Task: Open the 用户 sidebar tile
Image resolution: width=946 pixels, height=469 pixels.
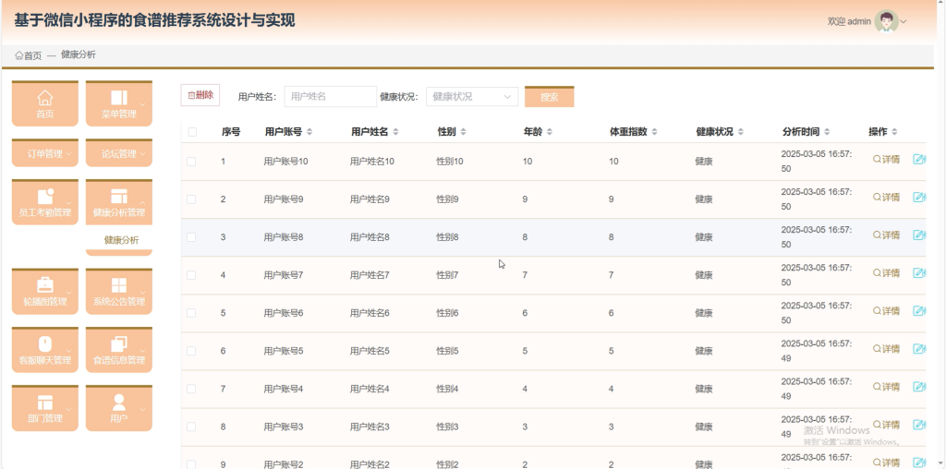Action: [x=119, y=408]
